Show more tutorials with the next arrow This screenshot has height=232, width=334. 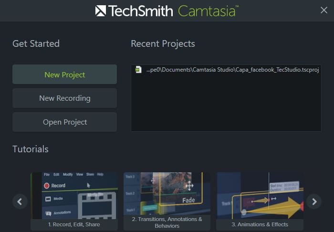[313, 201]
